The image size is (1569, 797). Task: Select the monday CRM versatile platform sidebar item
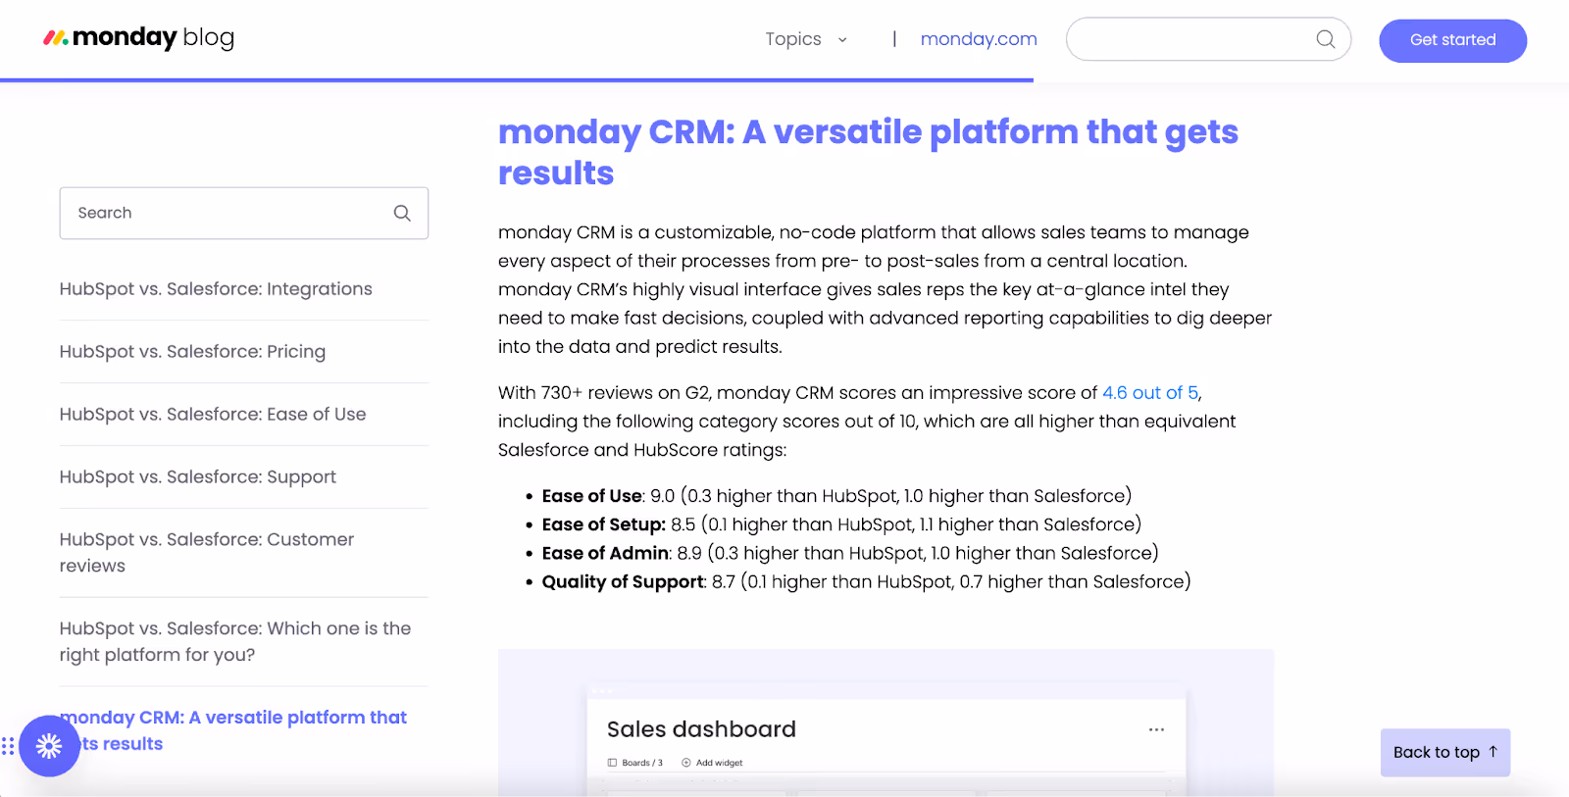point(233,730)
